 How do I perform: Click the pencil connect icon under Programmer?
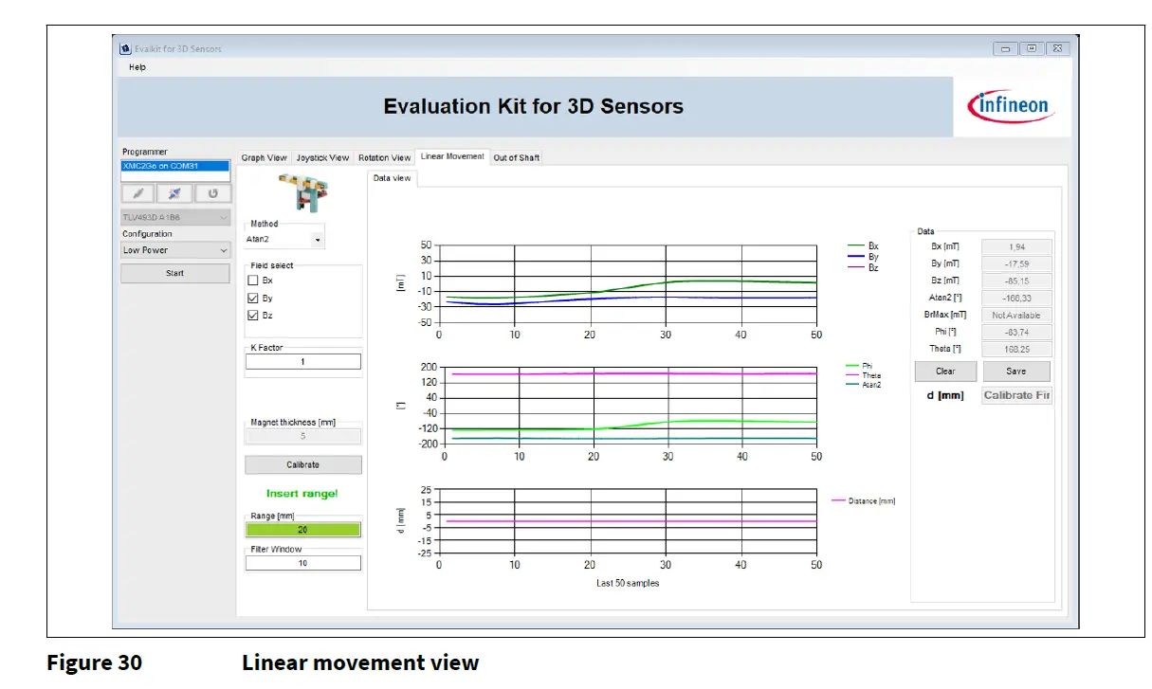137,193
